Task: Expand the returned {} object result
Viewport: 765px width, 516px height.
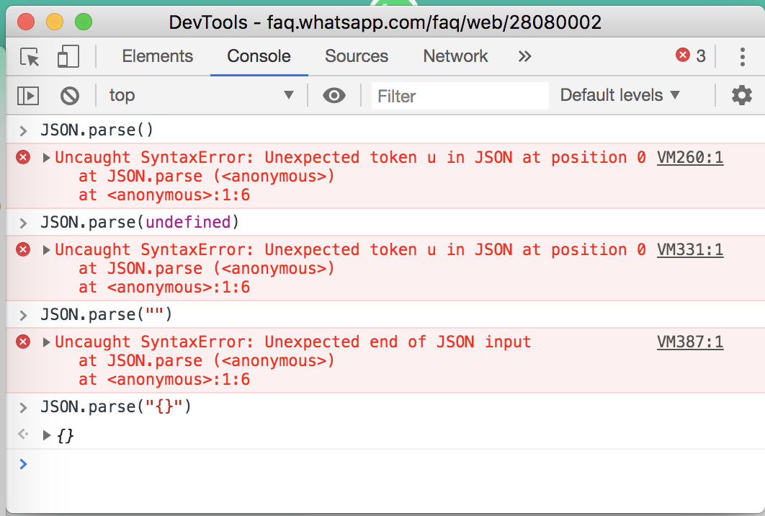Action: coord(47,435)
